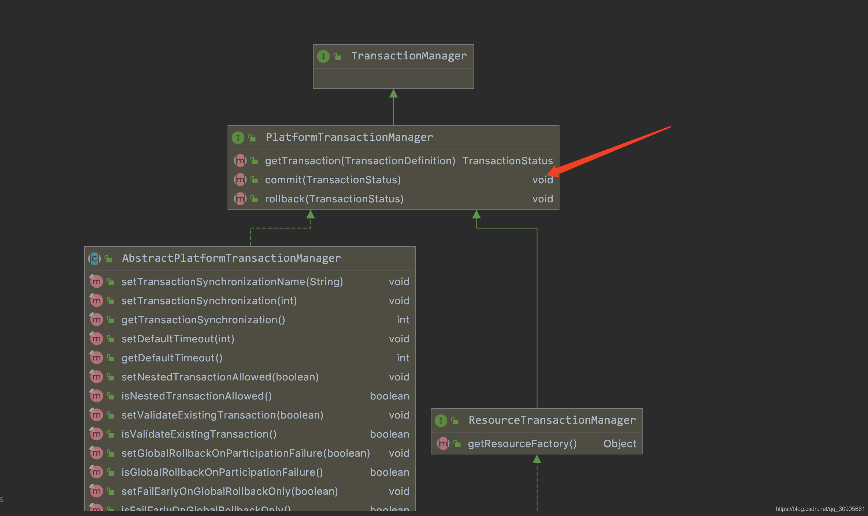Click the method icon next to rollback(TransactionStatus)
868x516 pixels.
pos(240,199)
